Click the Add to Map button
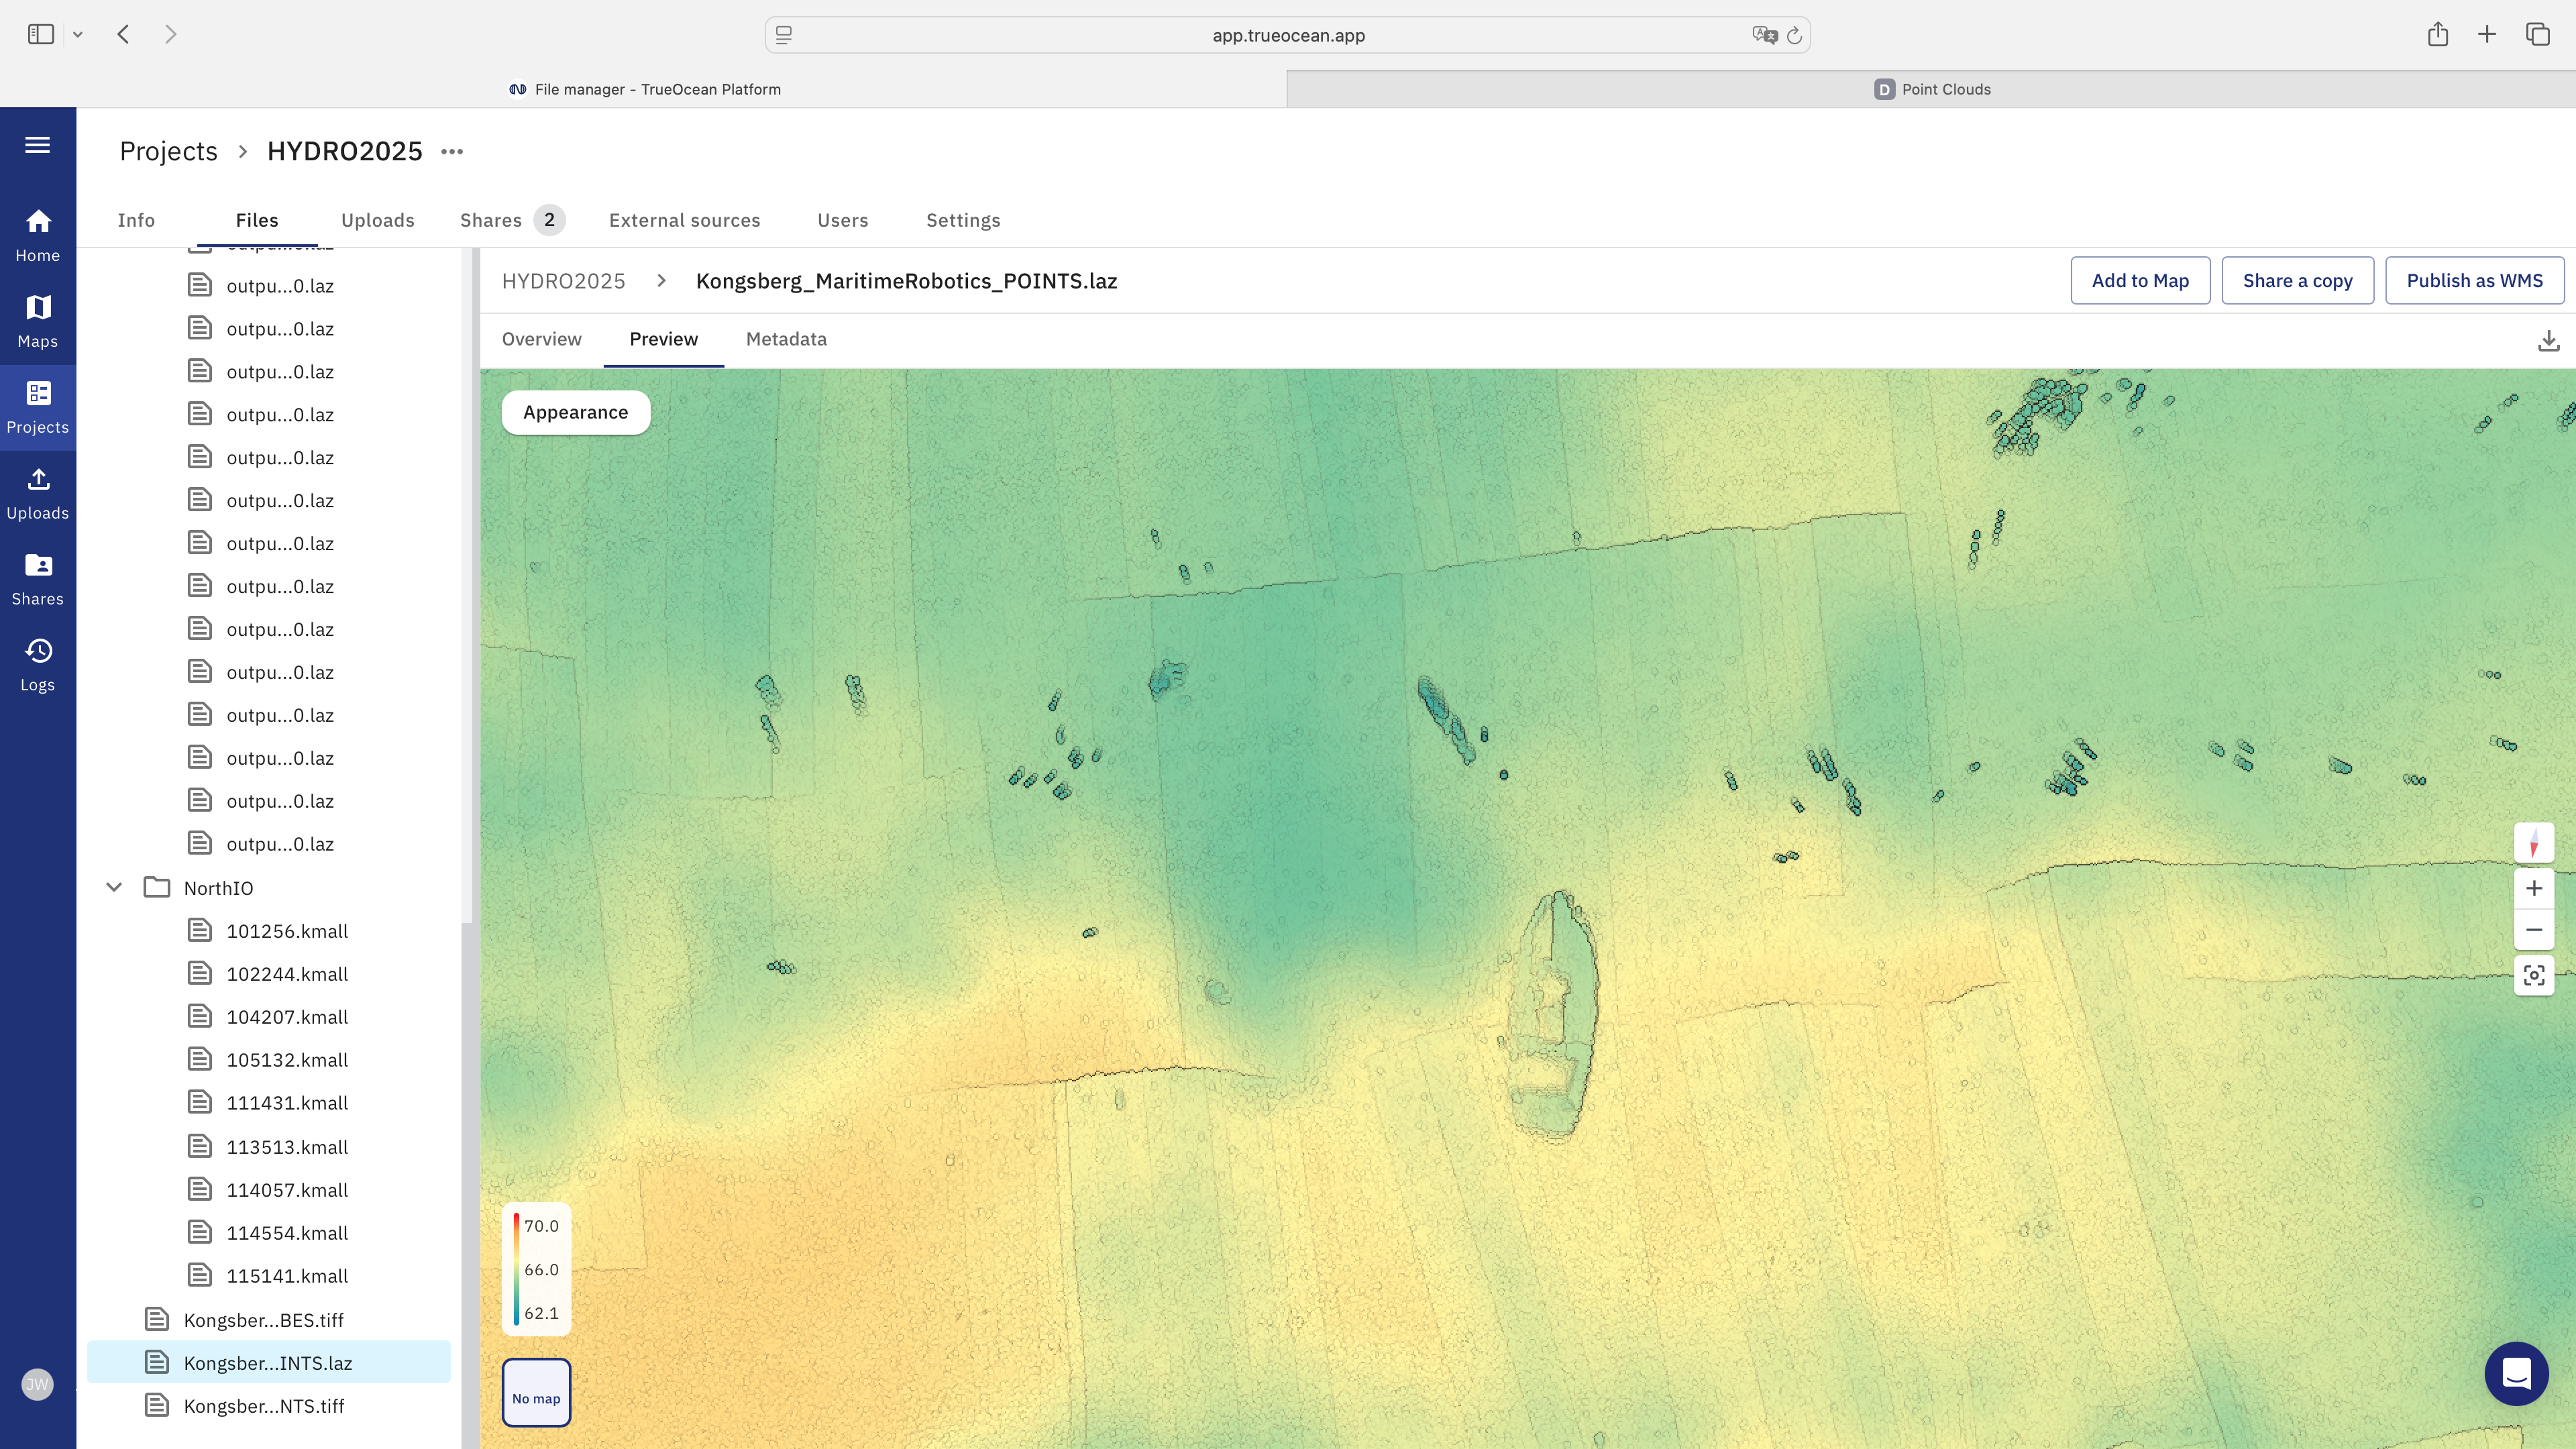This screenshot has width=2576, height=1449. tap(2140, 280)
